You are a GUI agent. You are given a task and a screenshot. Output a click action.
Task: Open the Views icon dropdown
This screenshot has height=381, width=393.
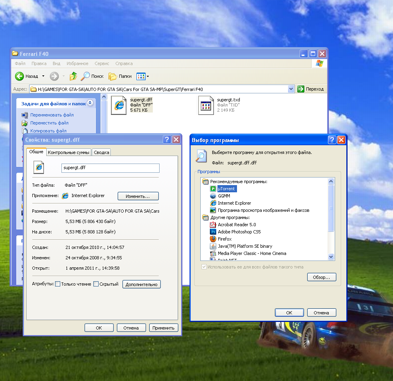point(142,77)
